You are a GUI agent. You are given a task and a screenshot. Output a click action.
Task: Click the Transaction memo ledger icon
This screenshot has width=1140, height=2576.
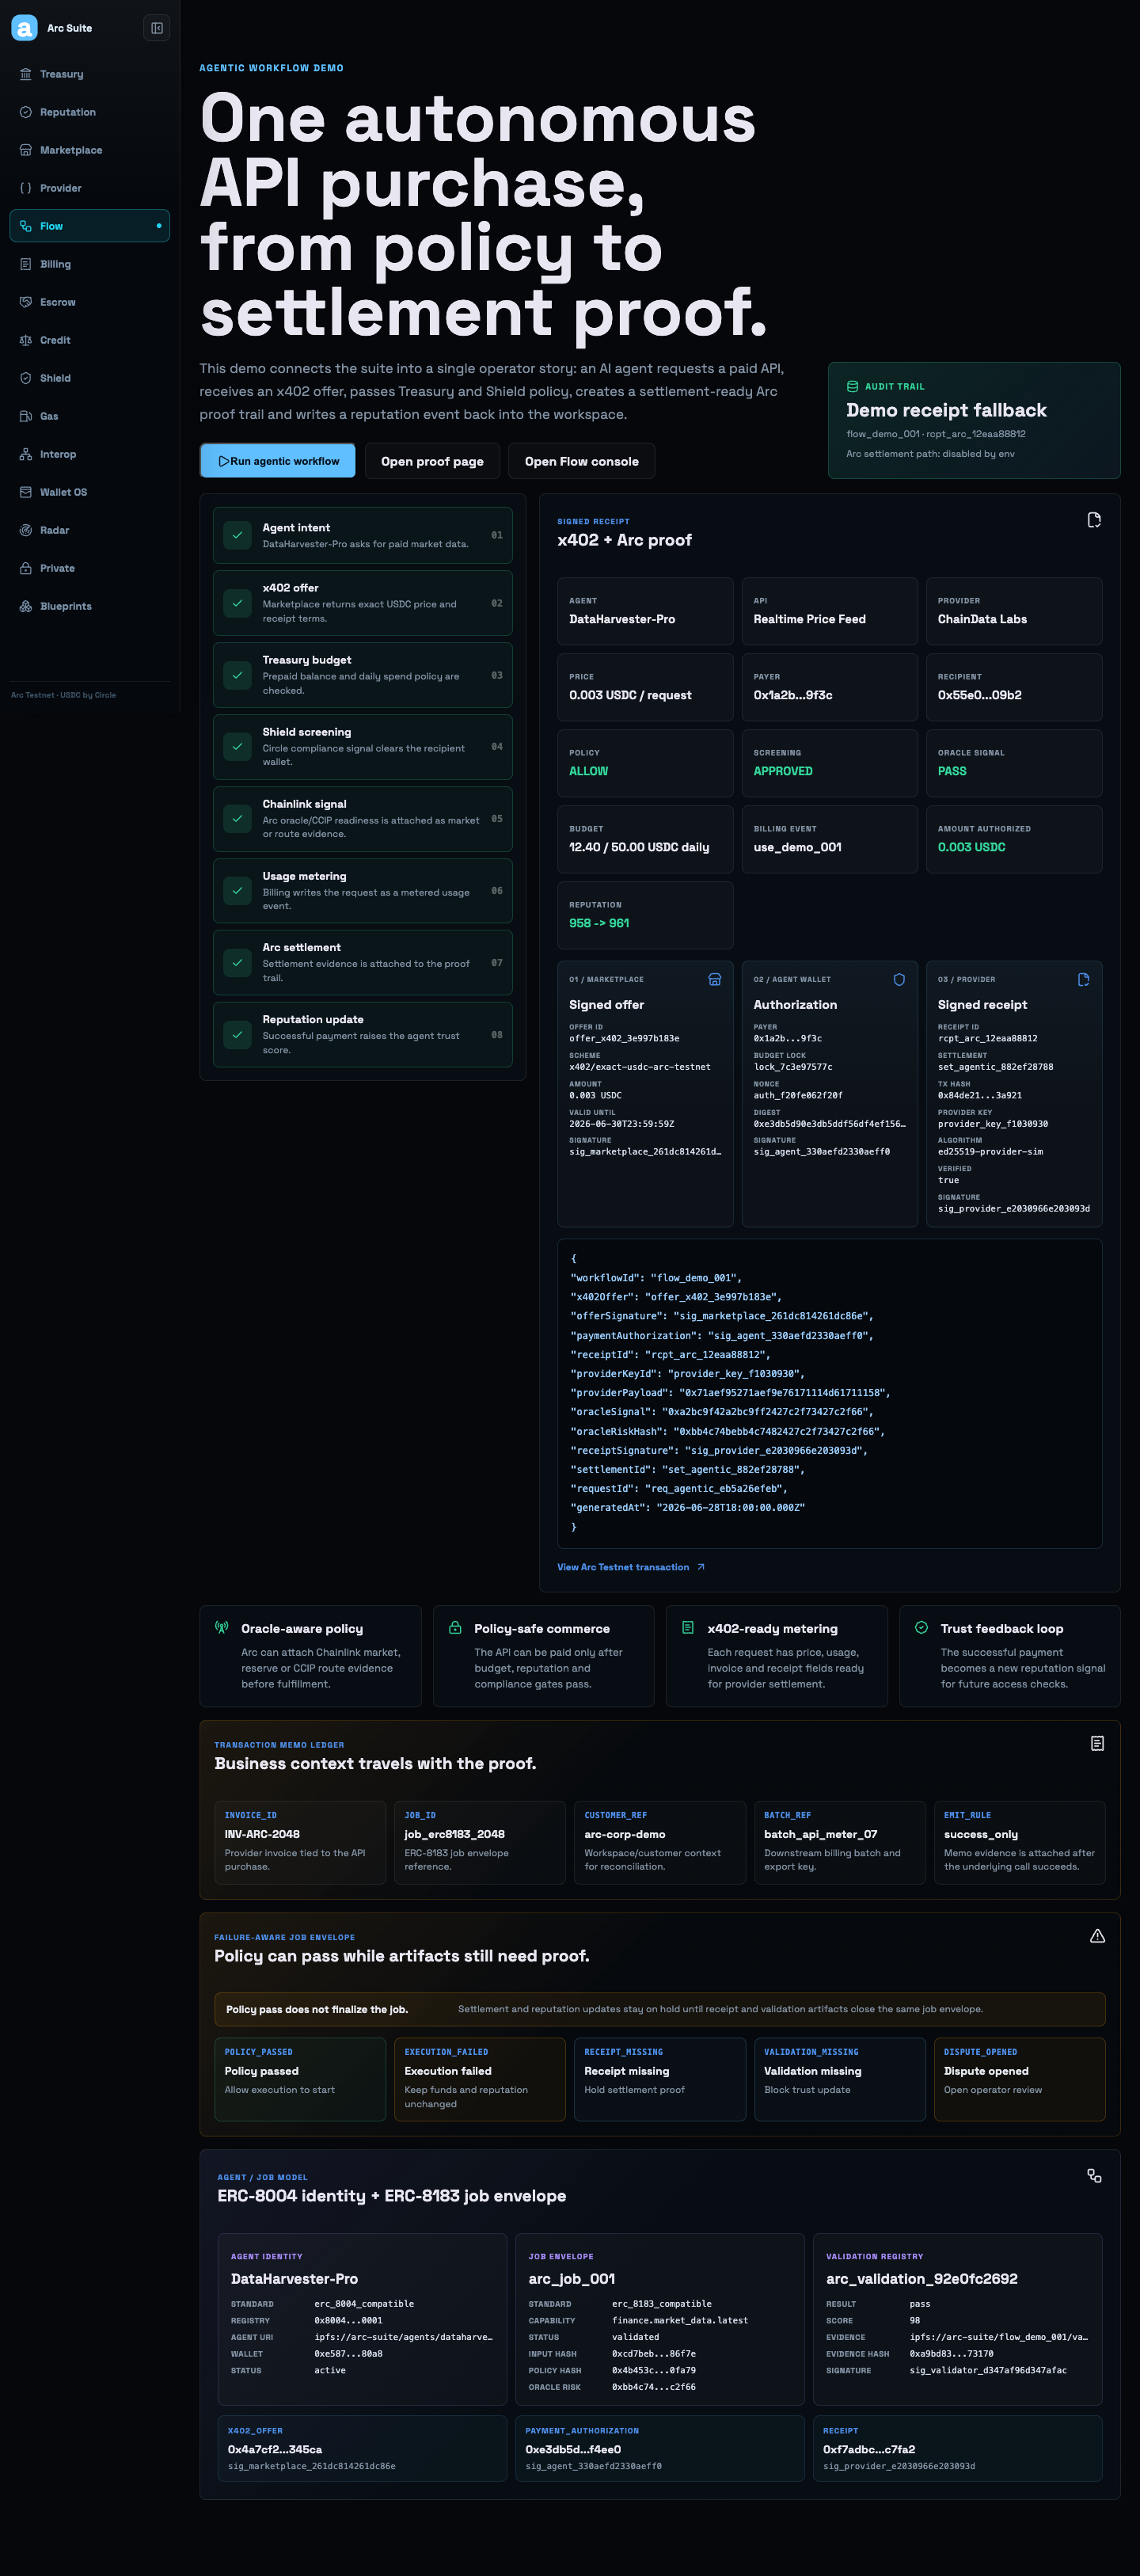(x=1097, y=1743)
